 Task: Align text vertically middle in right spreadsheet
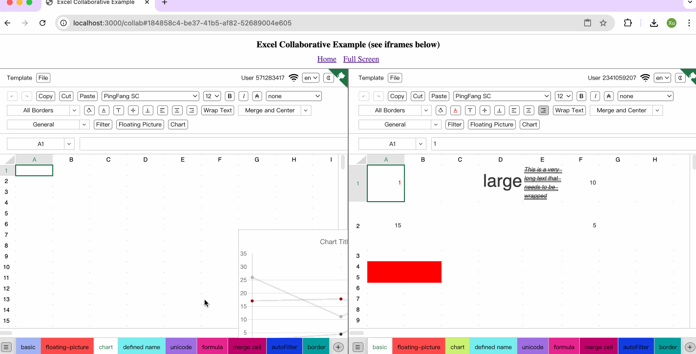coord(485,110)
